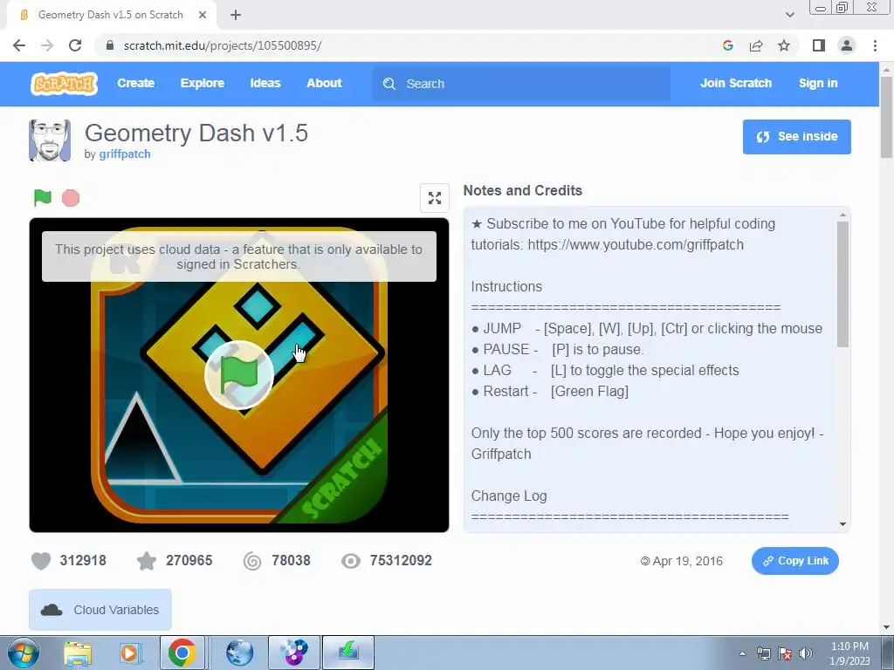Image resolution: width=894 pixels, height=670 pixels.
Task: Open the Explore page
Action: [x=203, y=83]
